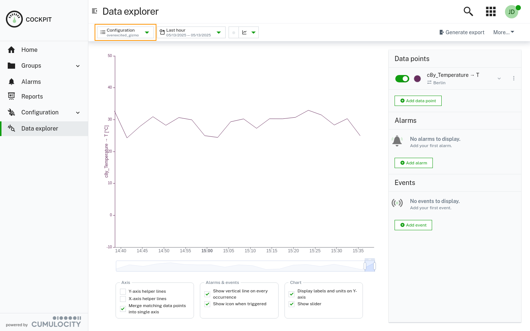530x331 pixels.
Task: Click the time slider's right handle
Action: (x=374, y=266)
